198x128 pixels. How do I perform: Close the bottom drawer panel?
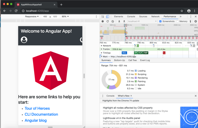click(196, 96)
